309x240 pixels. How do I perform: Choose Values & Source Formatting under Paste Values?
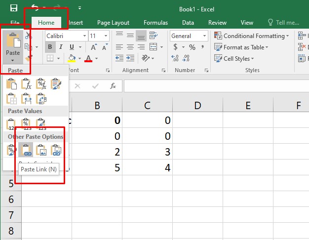coord(41,124)
